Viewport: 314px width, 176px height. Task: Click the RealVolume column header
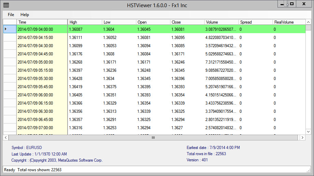(x=289, y=22)
